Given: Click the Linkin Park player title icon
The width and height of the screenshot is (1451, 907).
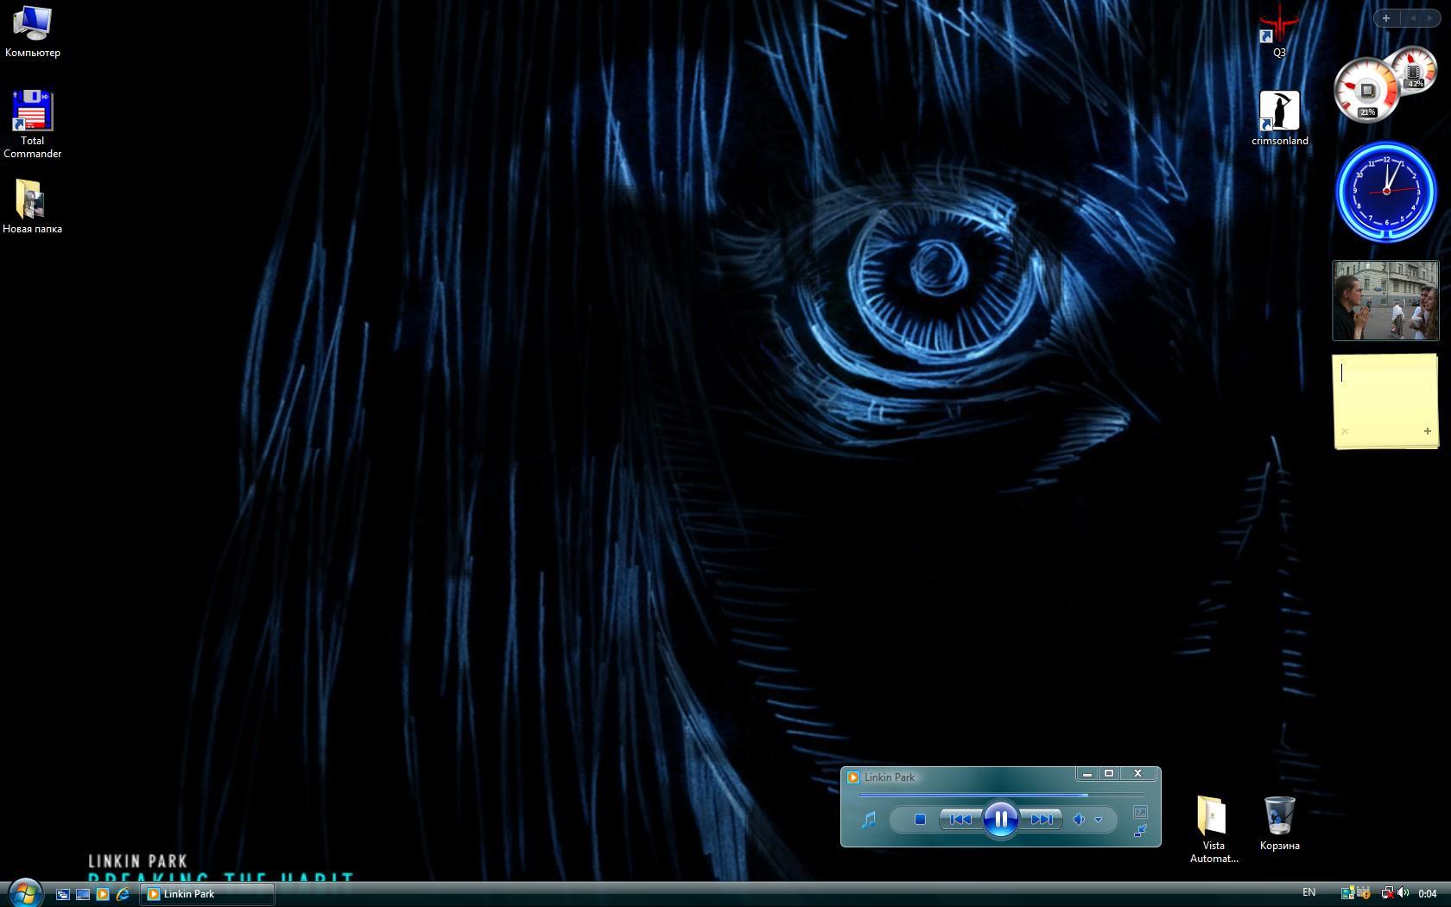Looking at the screenshot, I should (x=853, y=777).
